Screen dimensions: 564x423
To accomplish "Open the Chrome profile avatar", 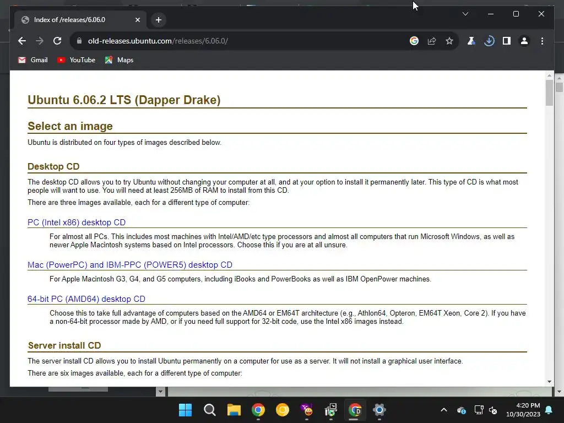I will (524, 41).
